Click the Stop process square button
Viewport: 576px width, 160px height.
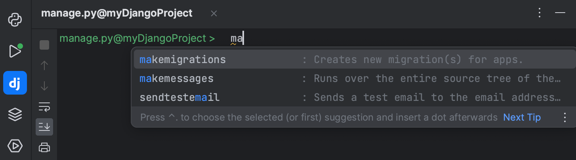coord(44,45)
